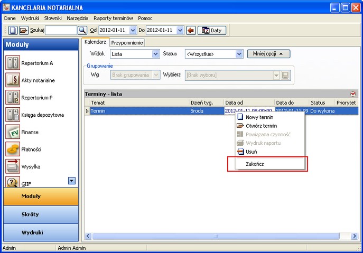This screenshot has height=253, width=363.
Task: Open the Do date dropdown
Action: coord(180,31)
